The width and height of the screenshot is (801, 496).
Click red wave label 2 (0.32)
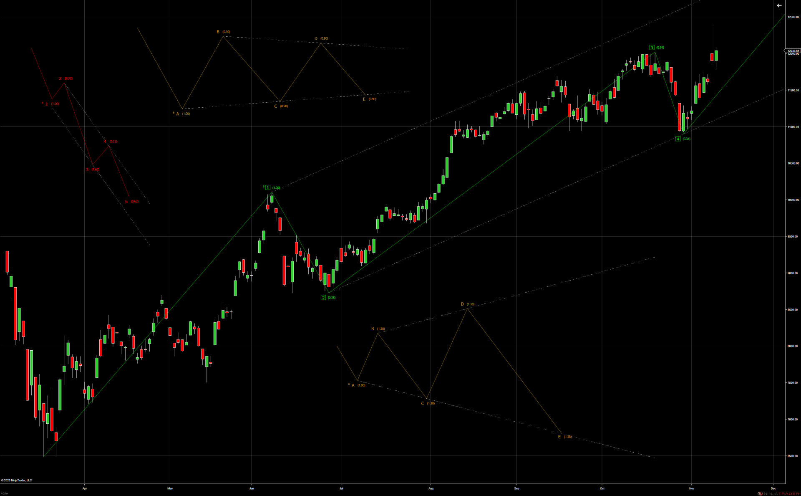(x=65, y=78)
